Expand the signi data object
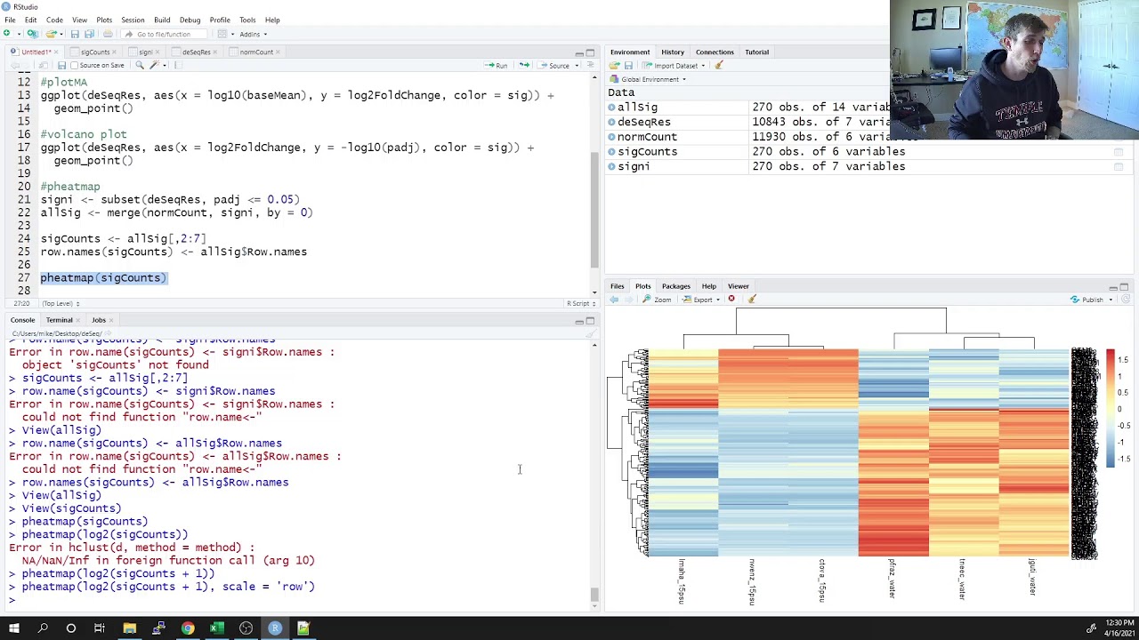1139x640 pixels. click(x=612, y=166)
